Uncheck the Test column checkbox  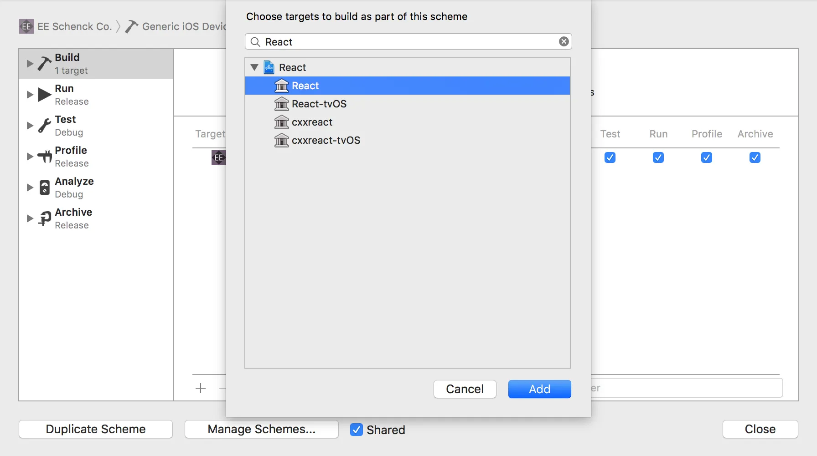[x=610, y=157]
